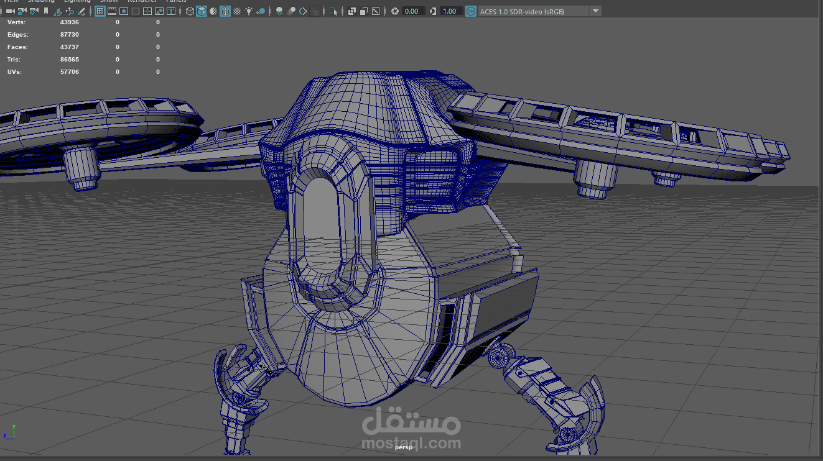
Task: Expand the view transform dropdown arrow
Action: click(x=595, y=11)
